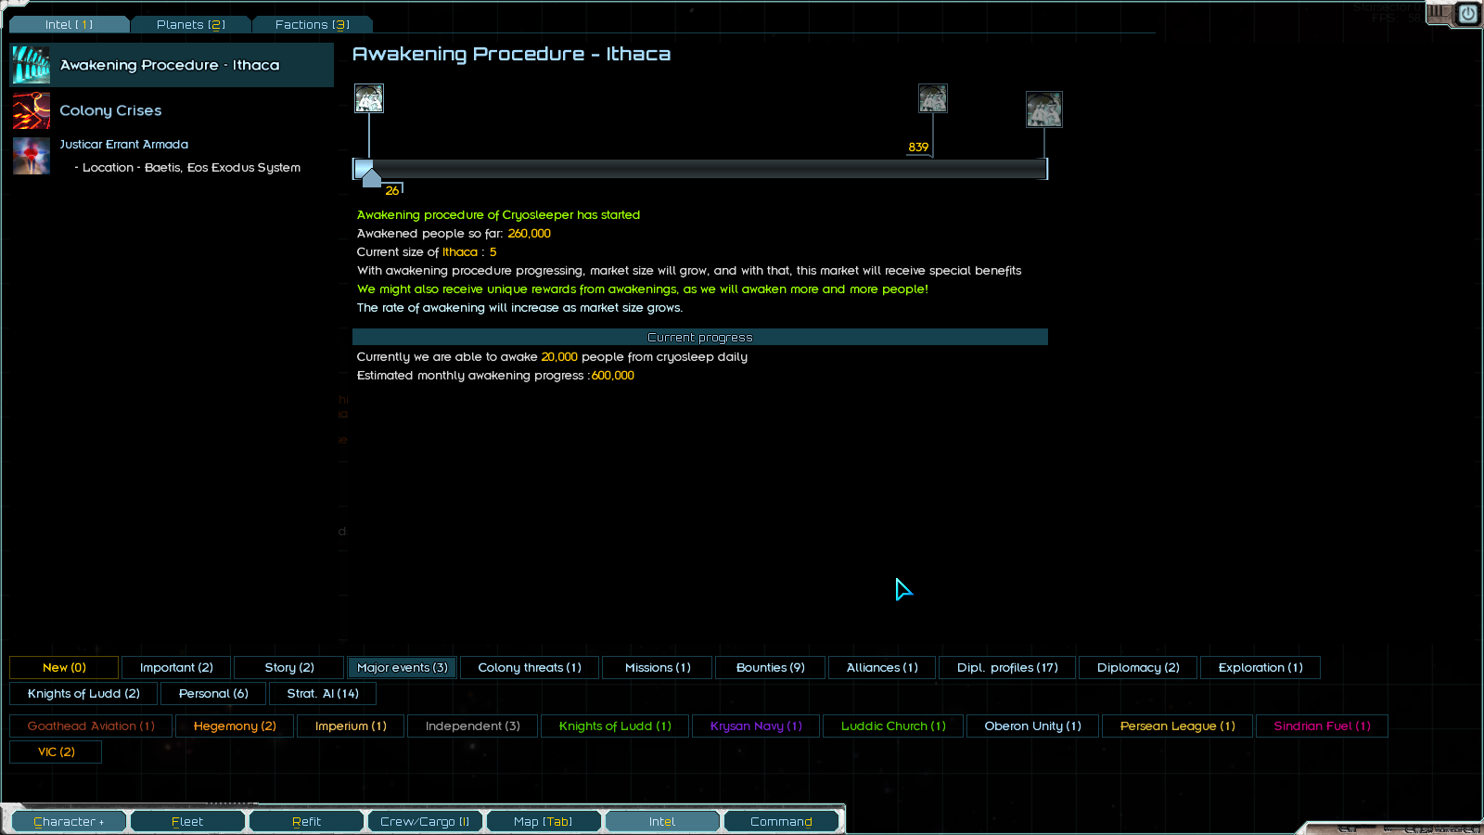The height and width of the screenshot is (835, 1484).
Task: Toggle the Major events (3) filter
Action: coord(402,667)
